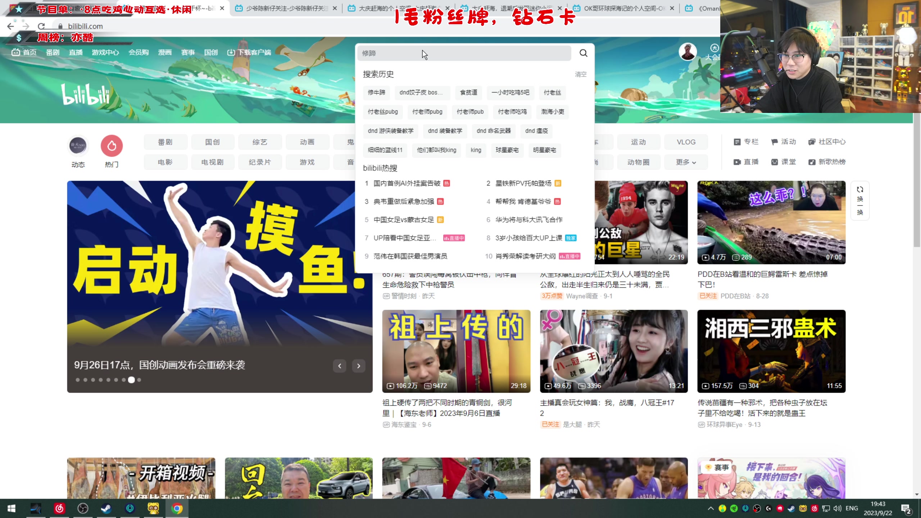Open the 课堂 classroom icon

coord(773,162)
